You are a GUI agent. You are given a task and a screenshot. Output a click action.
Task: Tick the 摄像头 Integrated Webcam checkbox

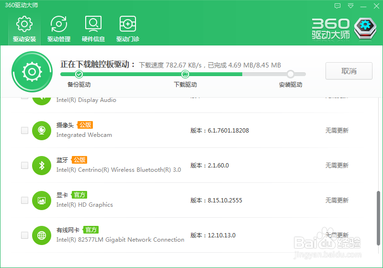(x=25, y=130)
